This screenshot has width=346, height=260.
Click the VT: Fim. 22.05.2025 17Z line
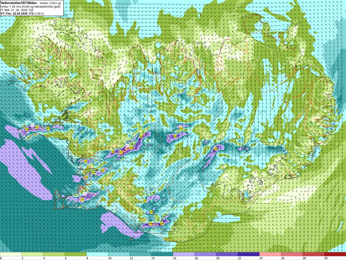[22, 14]
